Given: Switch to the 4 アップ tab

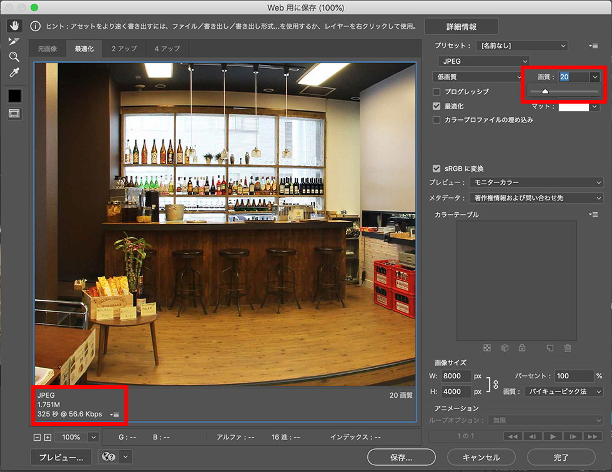Looking at the screenshot, I should coord(167,49).
